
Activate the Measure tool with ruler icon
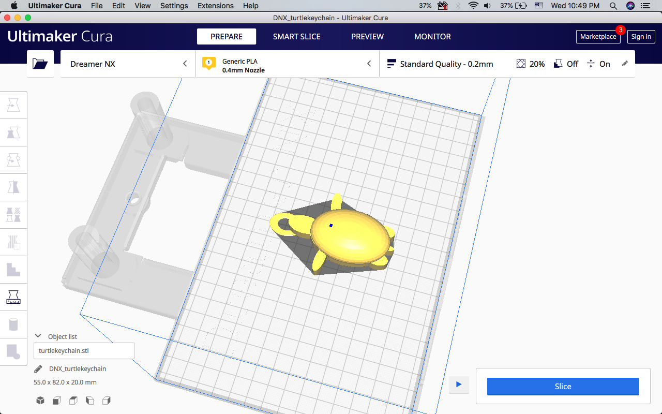pos(13,297)
